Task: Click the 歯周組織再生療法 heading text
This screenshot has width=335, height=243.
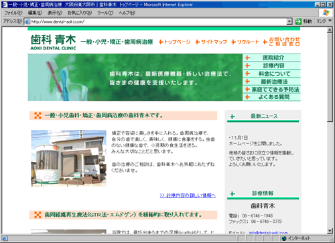Action: pos(123,215)
